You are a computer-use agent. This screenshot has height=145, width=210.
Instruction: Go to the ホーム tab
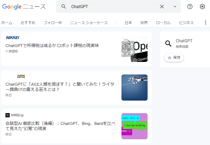tap(7, 23)
